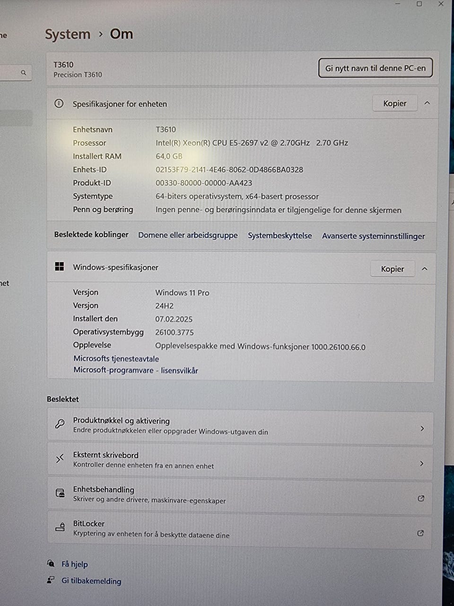The height and width of the screenshot is (606, 454).
Task: Click the BitLocker lock icon
Action: [x=60, y=527]
